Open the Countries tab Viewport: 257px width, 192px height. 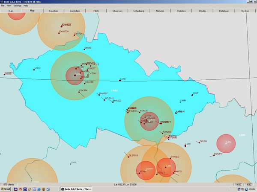click(x=54, y=11)
